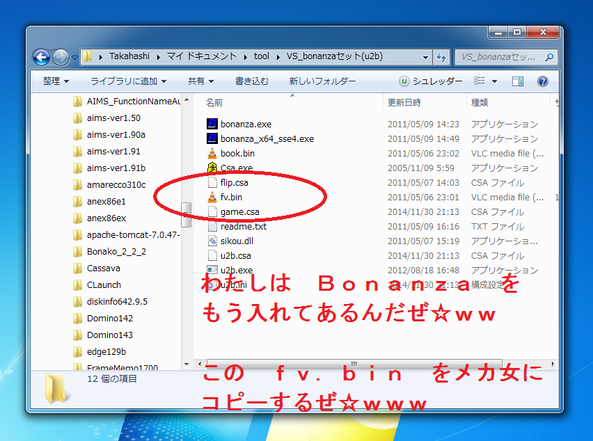Select the game.csa file icon
593x441 pixels.
(x=212, y=211)
